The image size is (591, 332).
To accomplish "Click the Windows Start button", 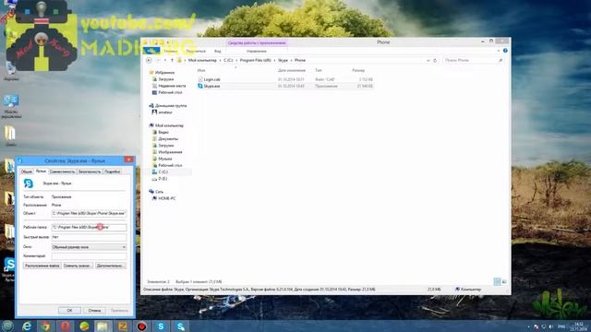I will click(7, 326).
